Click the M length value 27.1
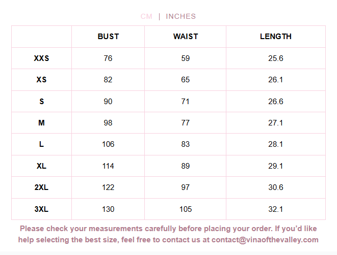This screenshot has width=337, height=255. [276, 123]
